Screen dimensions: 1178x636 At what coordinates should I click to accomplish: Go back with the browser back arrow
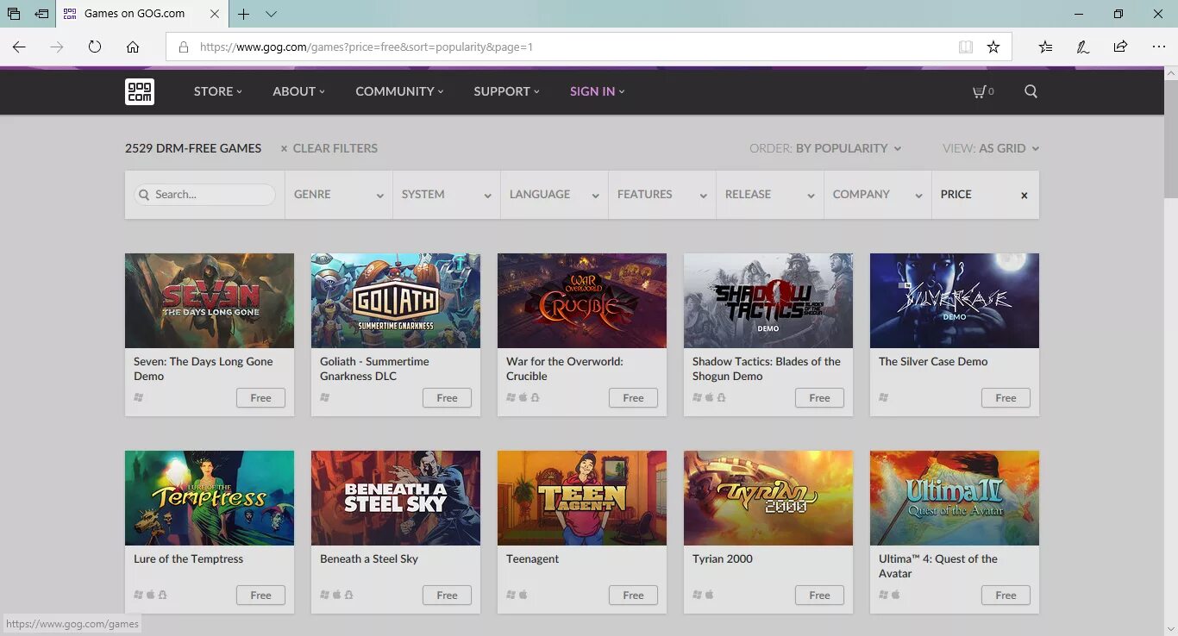(x=19, y=47)
